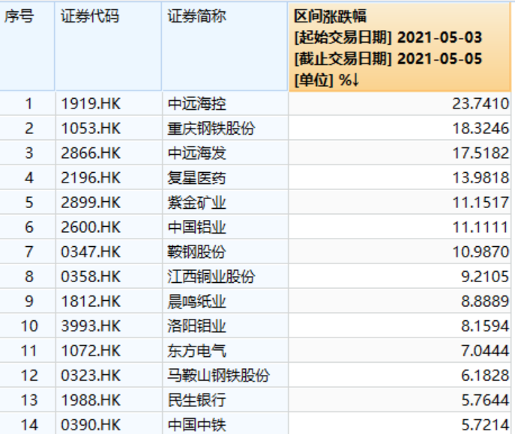Select stock code 2866.HK

click(91, 153)
